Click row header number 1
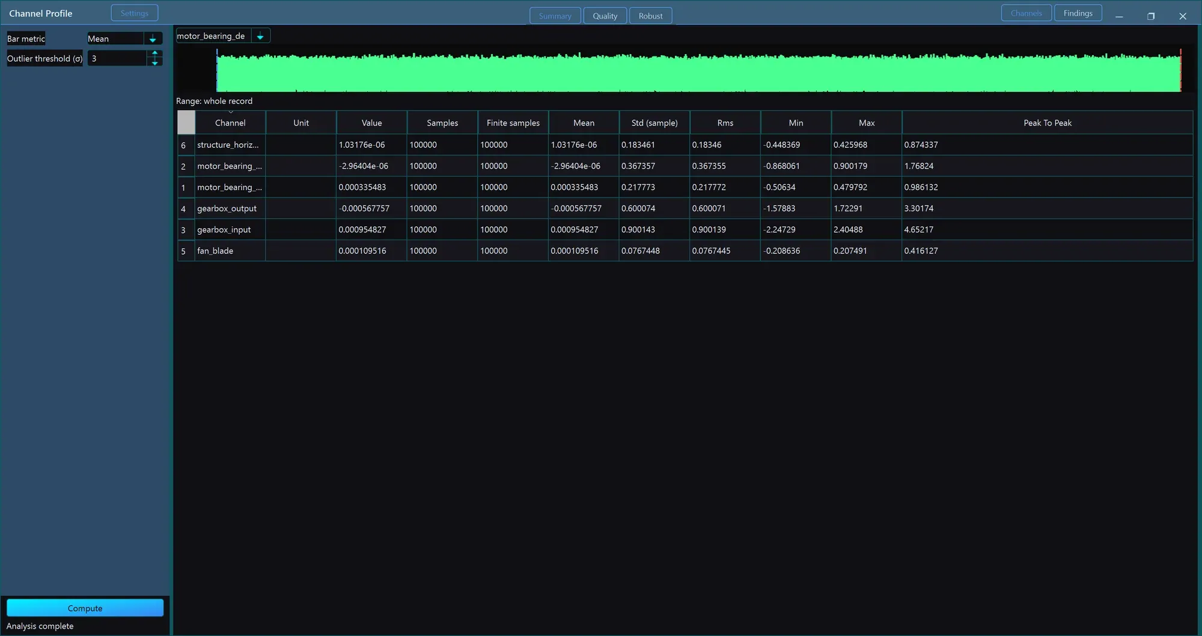 186,187
